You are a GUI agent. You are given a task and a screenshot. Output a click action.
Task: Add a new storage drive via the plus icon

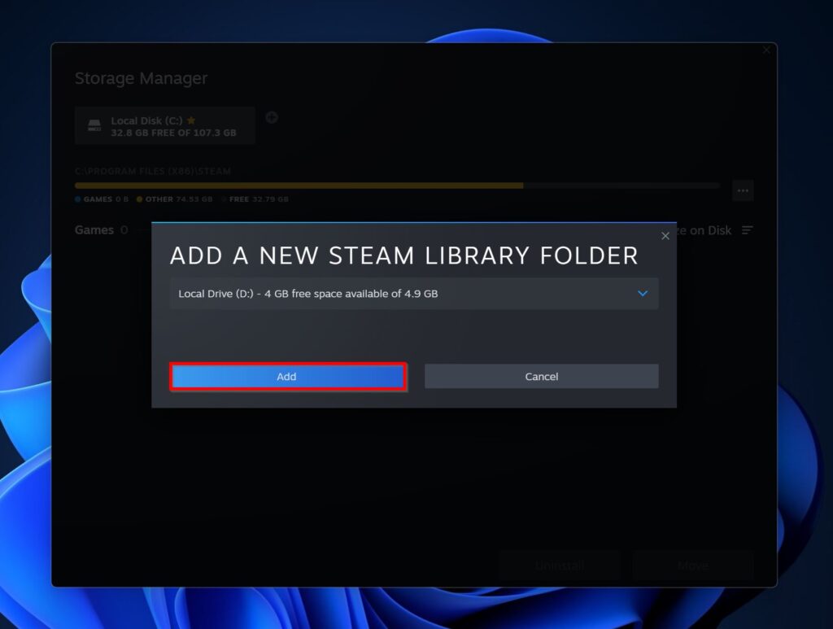[271, 117]
